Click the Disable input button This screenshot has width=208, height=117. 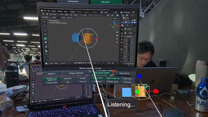(x=68, y=79)
